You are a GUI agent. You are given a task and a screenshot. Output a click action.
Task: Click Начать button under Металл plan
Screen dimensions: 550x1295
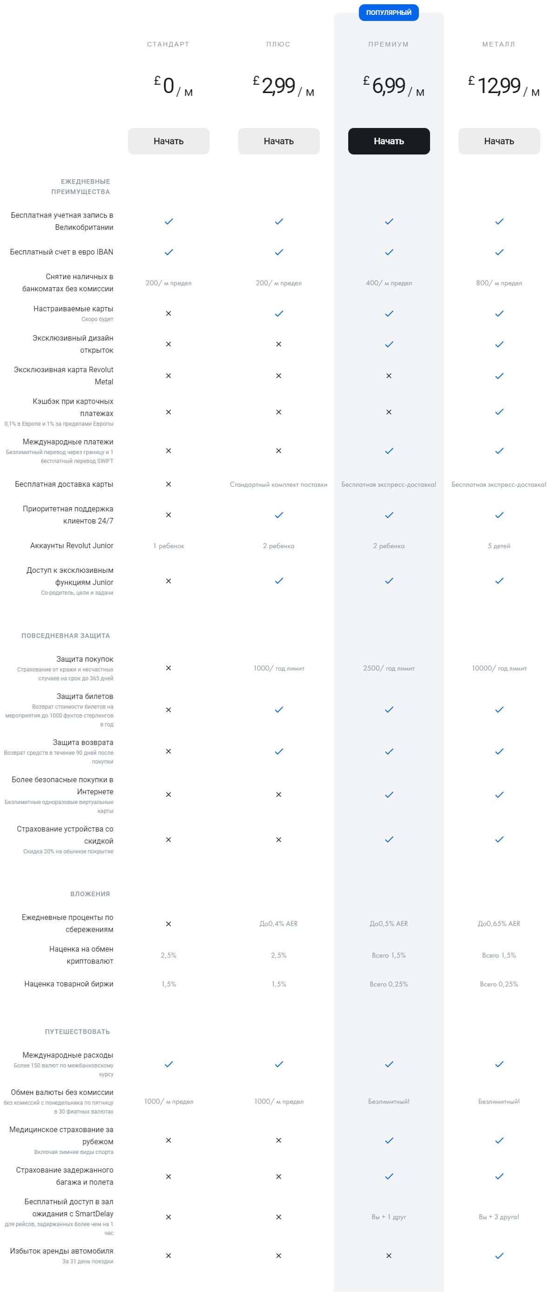[x=499, y=141]
